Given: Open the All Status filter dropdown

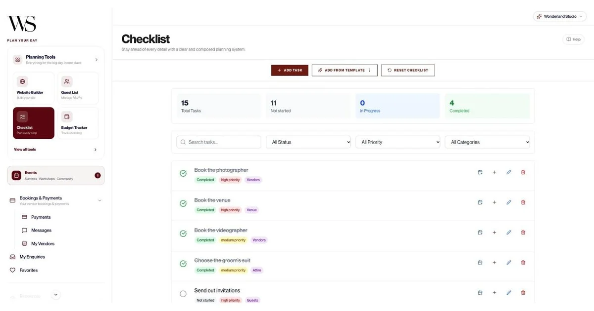Looking at the screenshot, I should [x=308, y=142].
